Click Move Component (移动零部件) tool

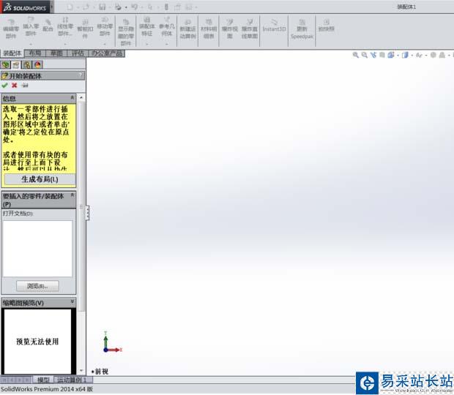105,26
